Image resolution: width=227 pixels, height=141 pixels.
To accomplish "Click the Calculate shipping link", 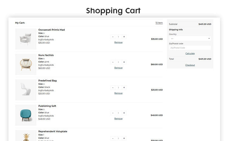I will [190, 53].
